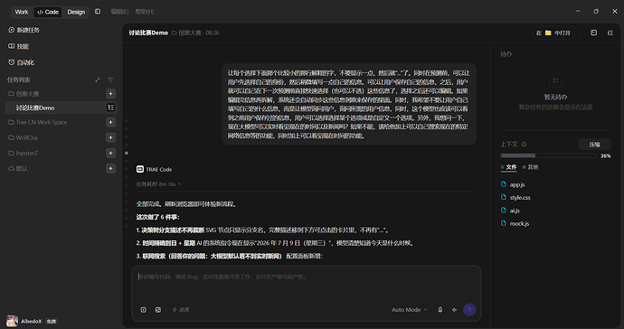Switch to the Code mode tab
Screen dimensions: 624x329
tap(48, 12)
